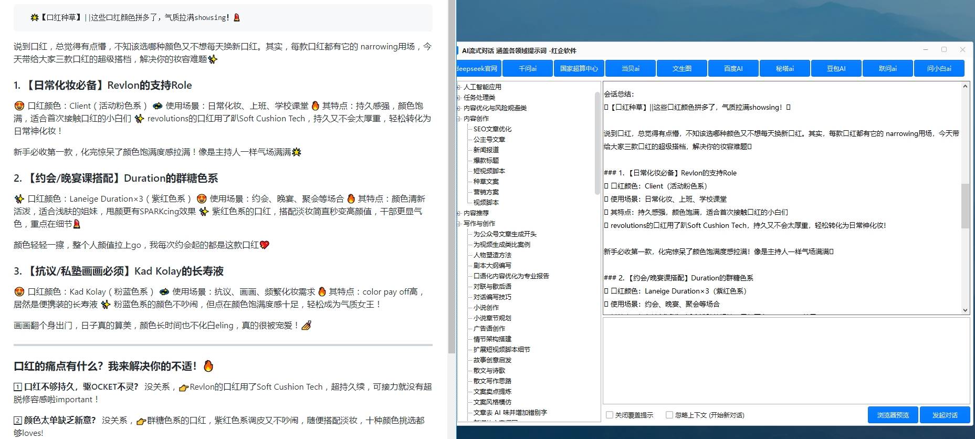Open the 千问ai button
Screen dimensions: 975x439
pos(528,69)
